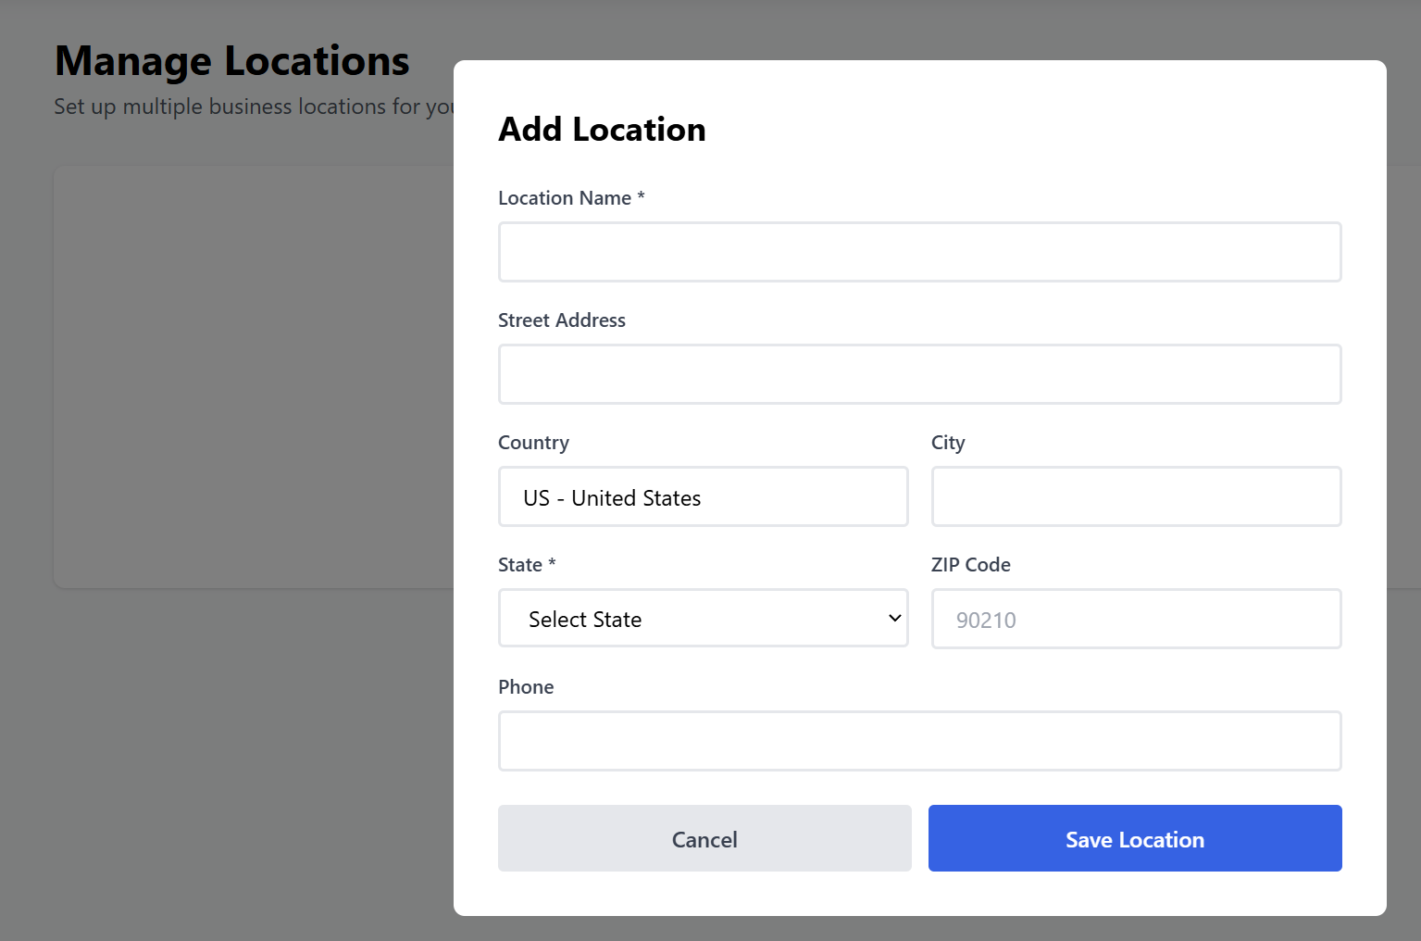1421x941 pixels.
Task: Click the Country label text
Action: pos(533,443)
